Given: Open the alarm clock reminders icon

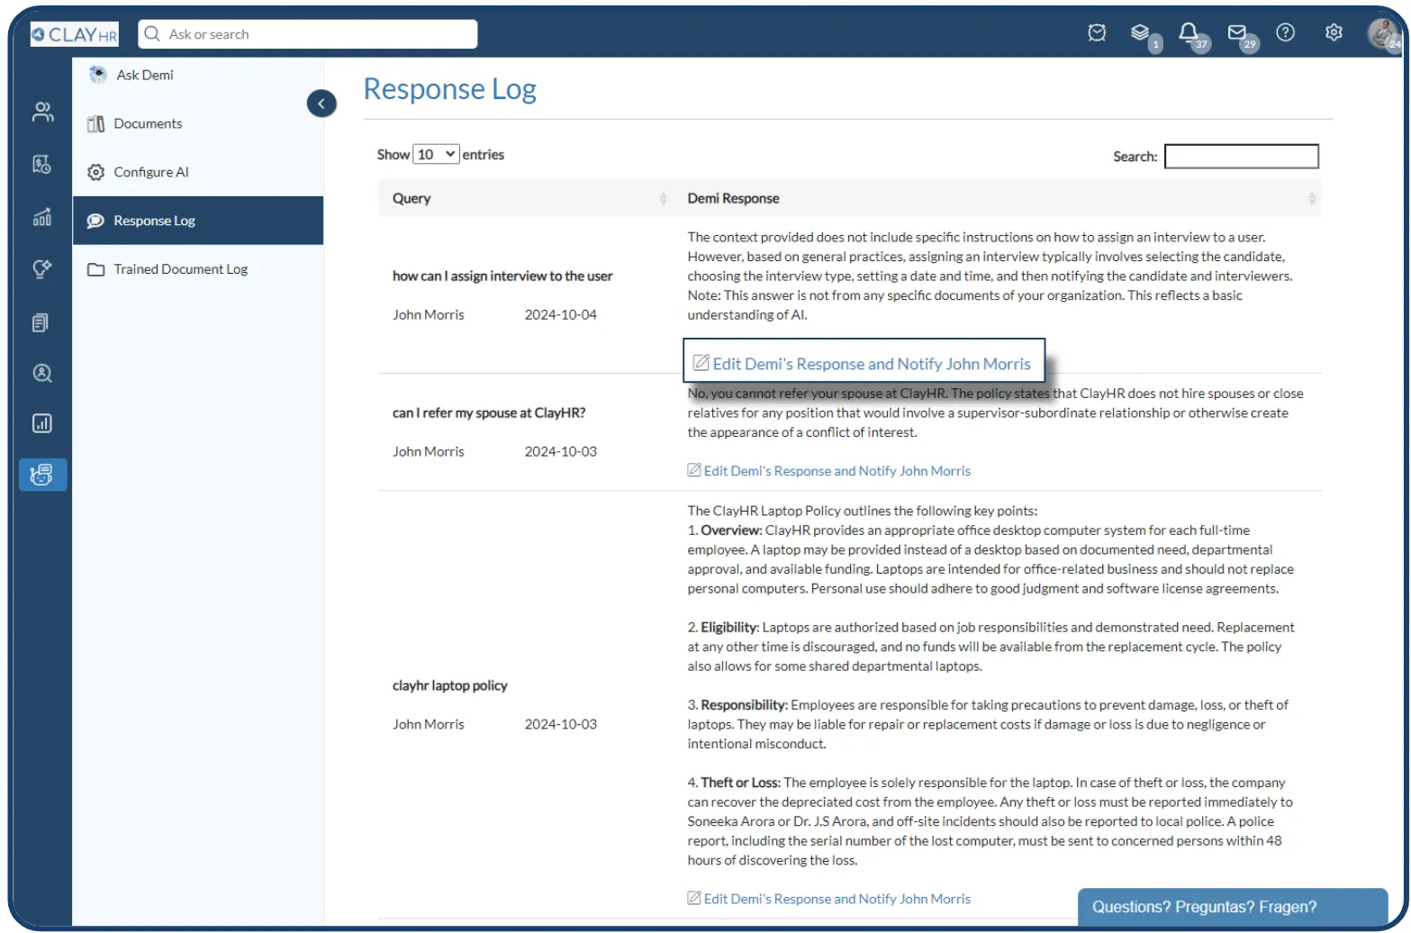Looking at the screenshot, I should click(1097, 33).
